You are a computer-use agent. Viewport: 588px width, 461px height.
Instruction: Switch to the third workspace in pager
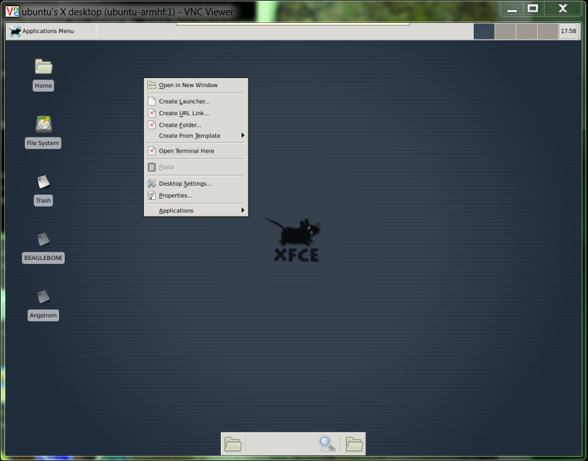click(526, 32)
